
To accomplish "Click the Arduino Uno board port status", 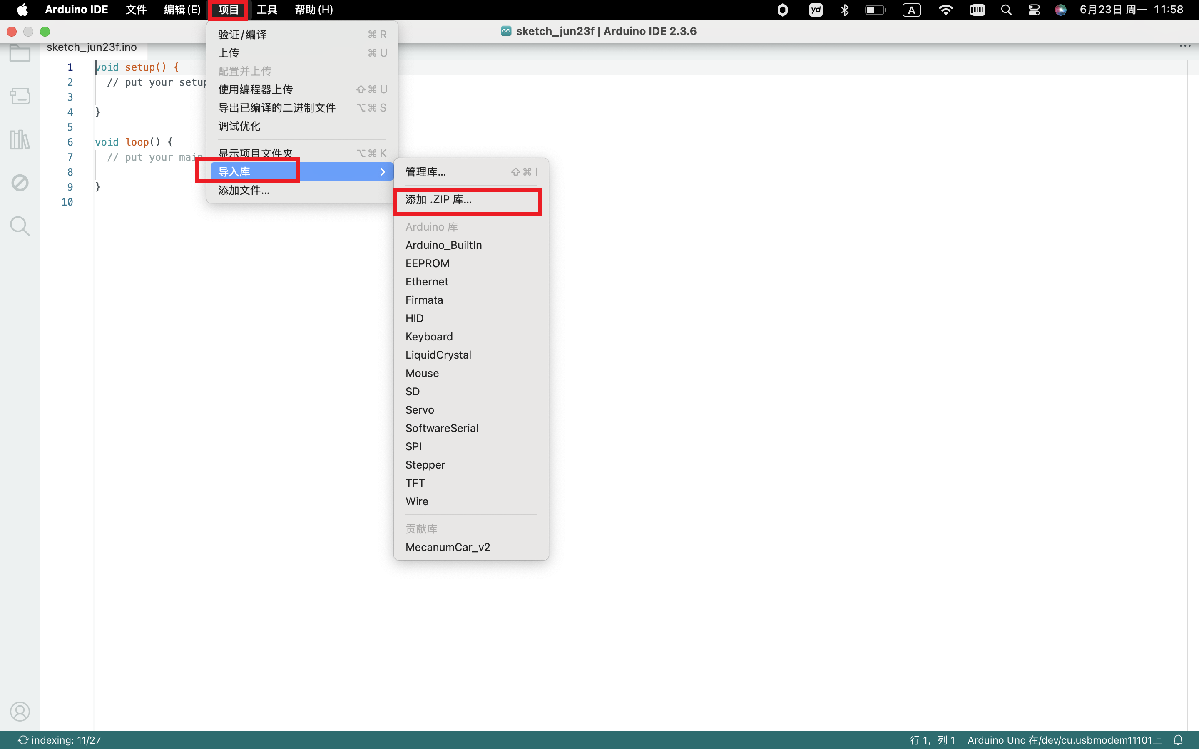I will tap(1064, 740).
